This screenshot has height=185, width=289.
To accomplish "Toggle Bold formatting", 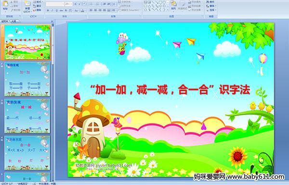I will [x=48, y=11].
